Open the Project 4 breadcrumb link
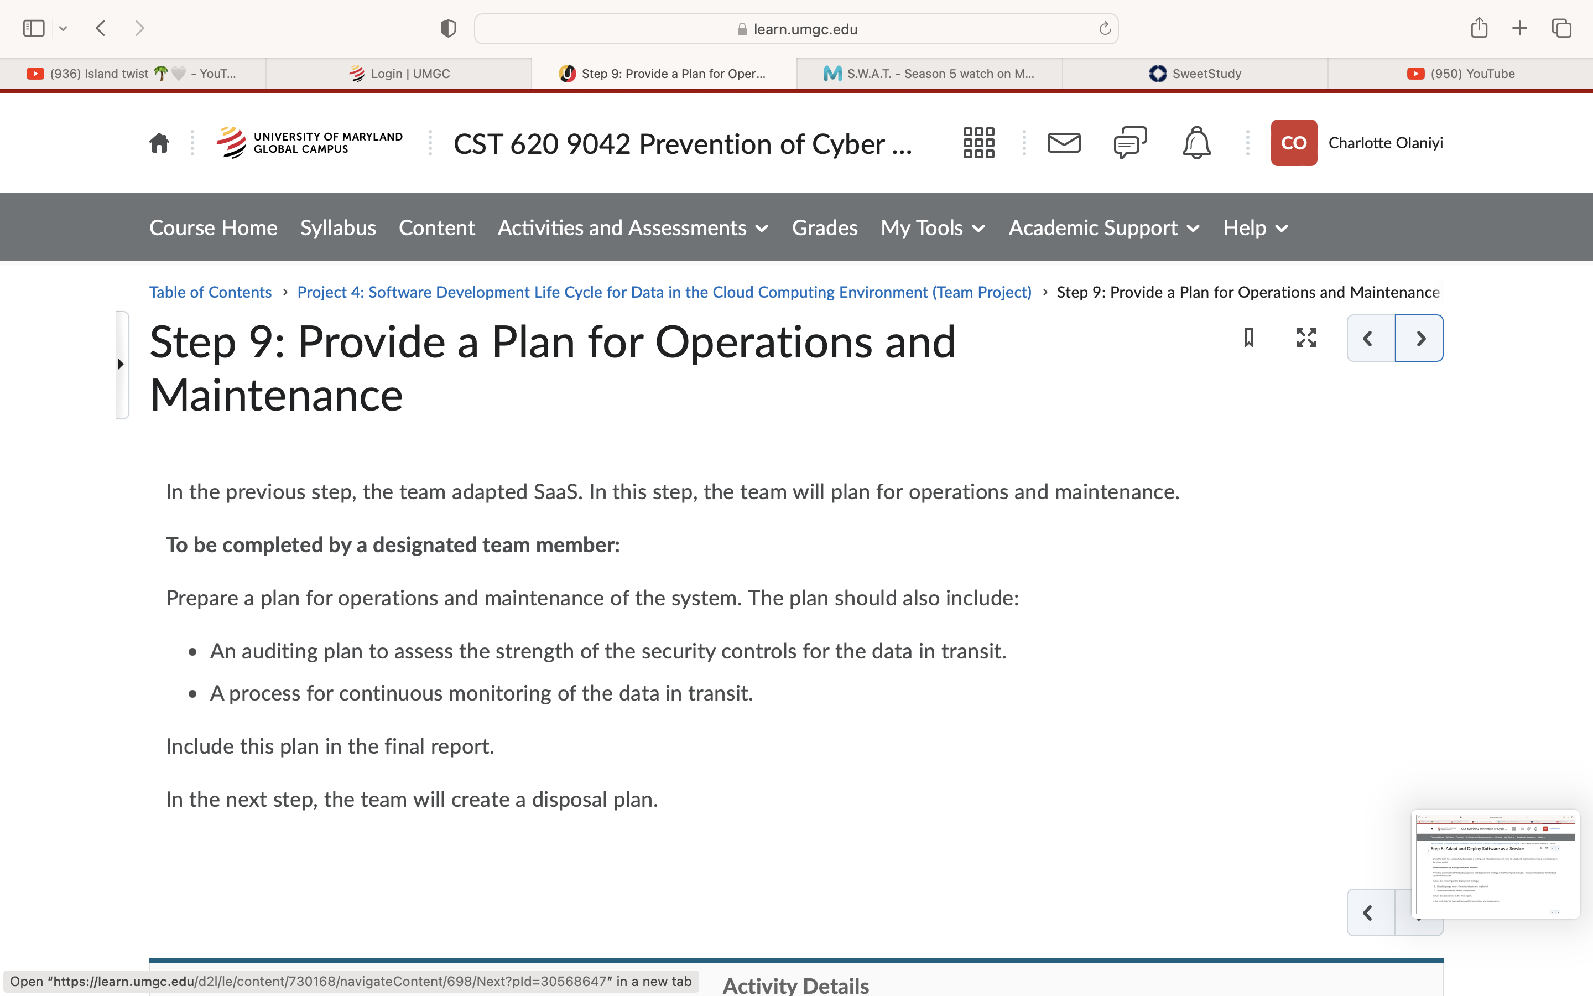 (664, 292)
